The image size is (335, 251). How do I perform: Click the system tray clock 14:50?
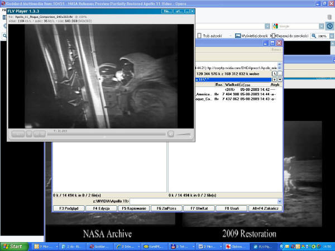[327, 247]
